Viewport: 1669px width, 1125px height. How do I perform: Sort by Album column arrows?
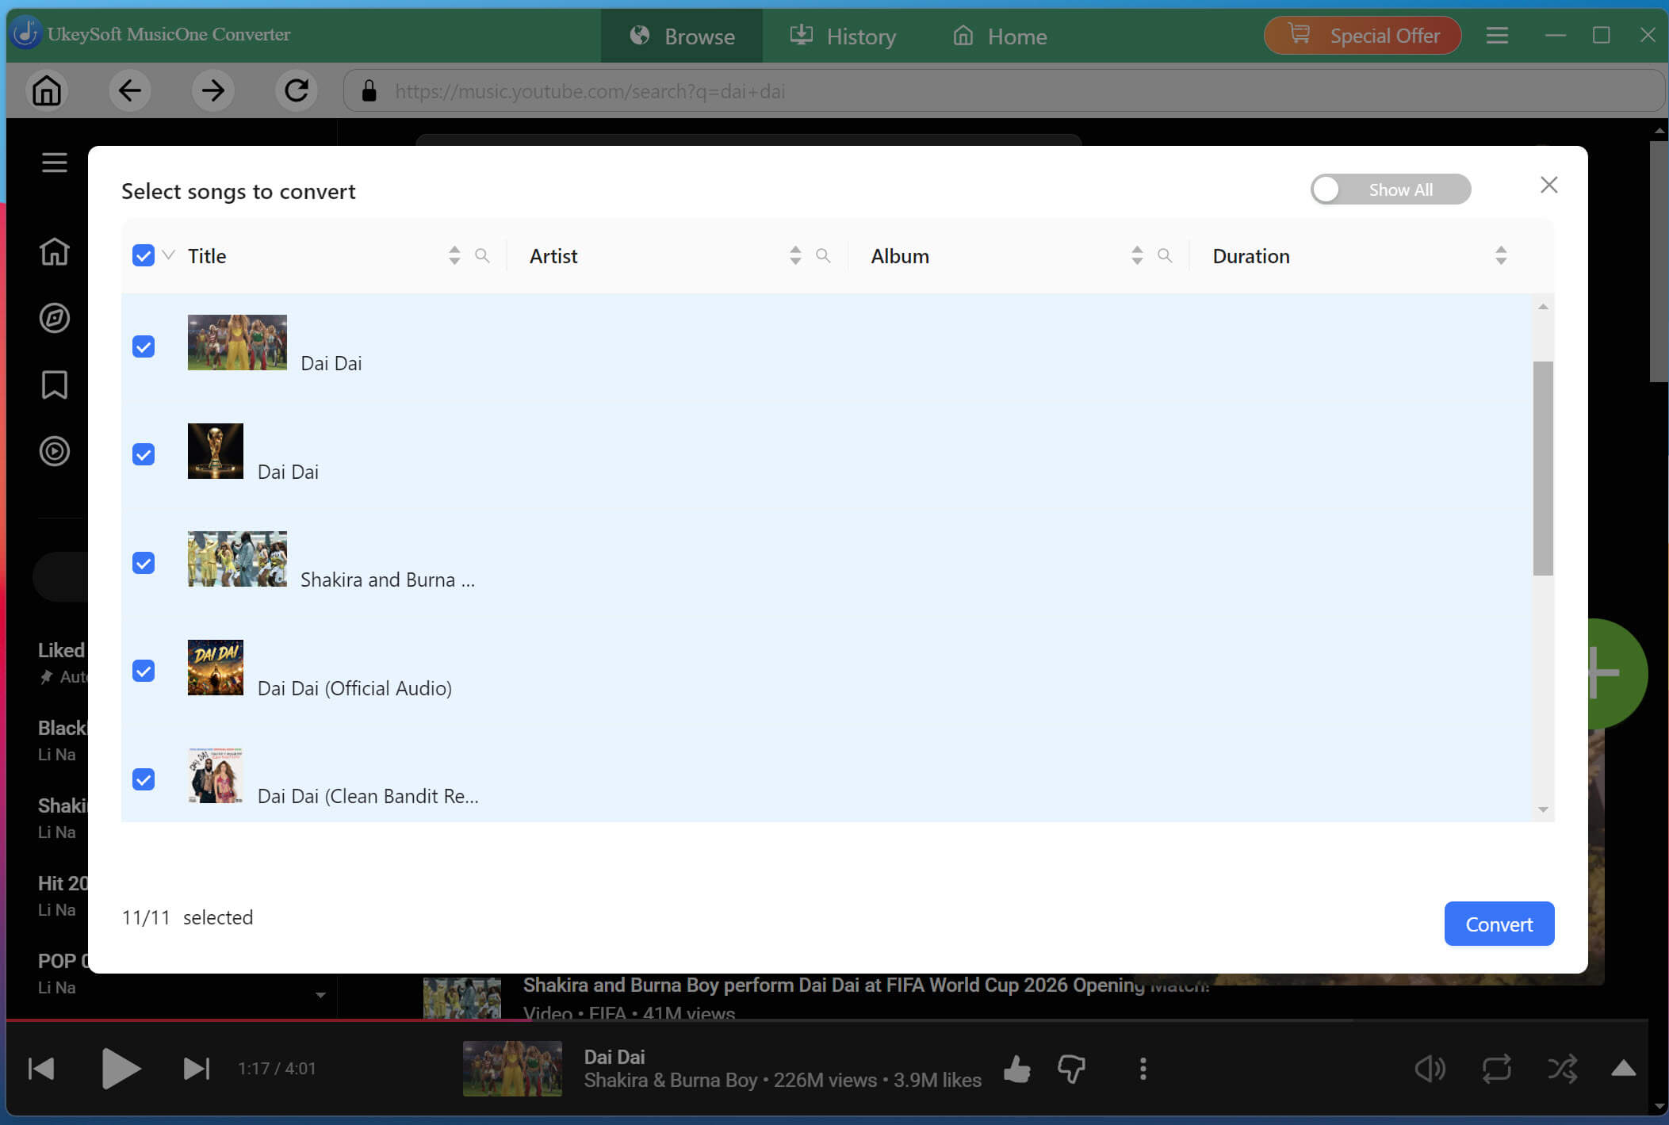coord(1137,255)
